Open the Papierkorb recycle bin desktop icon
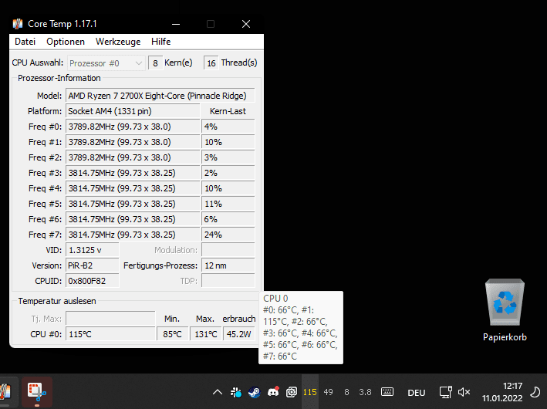The image size is (547, 409). 505,310
